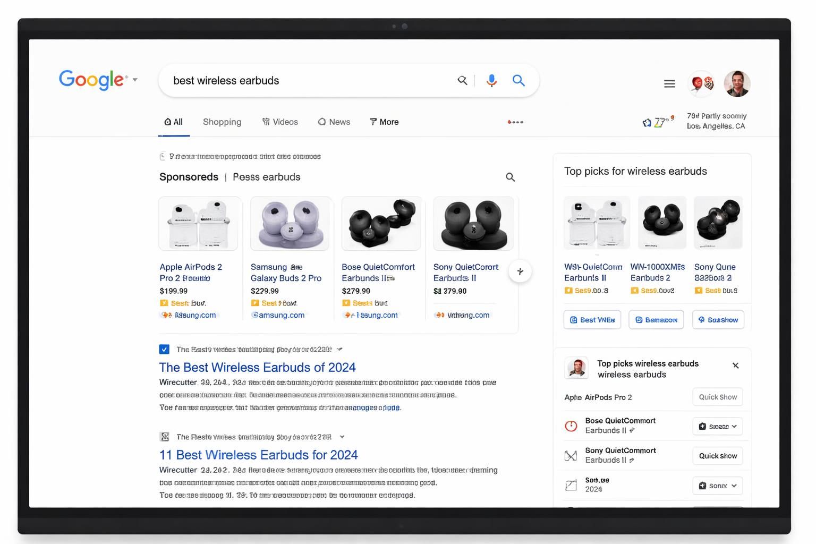Expand dropdown arrow next to second result source
The height and width of the screenshot is (544, 816).
point(342,437)
